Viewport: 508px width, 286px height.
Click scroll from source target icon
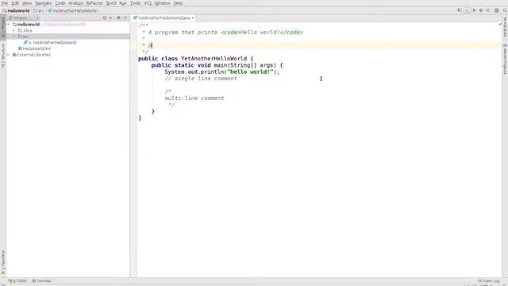105,17
